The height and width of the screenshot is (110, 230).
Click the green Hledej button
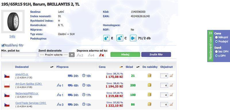(x=125, y=55)
